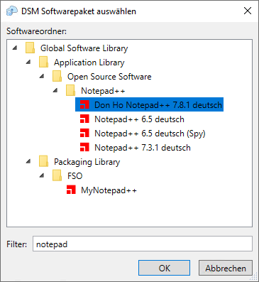Image resolution: width=259 pixels, height=282 pixels.
Task: Collapse the Global Software Library node
Action: click(x=15, y=48)
